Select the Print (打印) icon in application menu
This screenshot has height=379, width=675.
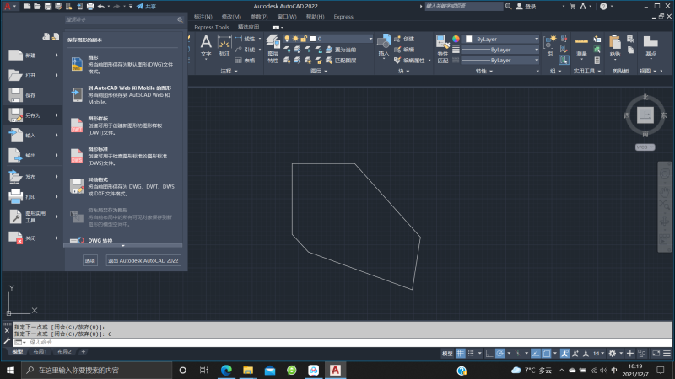click(16, 196)
